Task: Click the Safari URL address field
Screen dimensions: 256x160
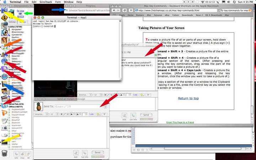Action: pyautogui.click(x=176, y=10)
